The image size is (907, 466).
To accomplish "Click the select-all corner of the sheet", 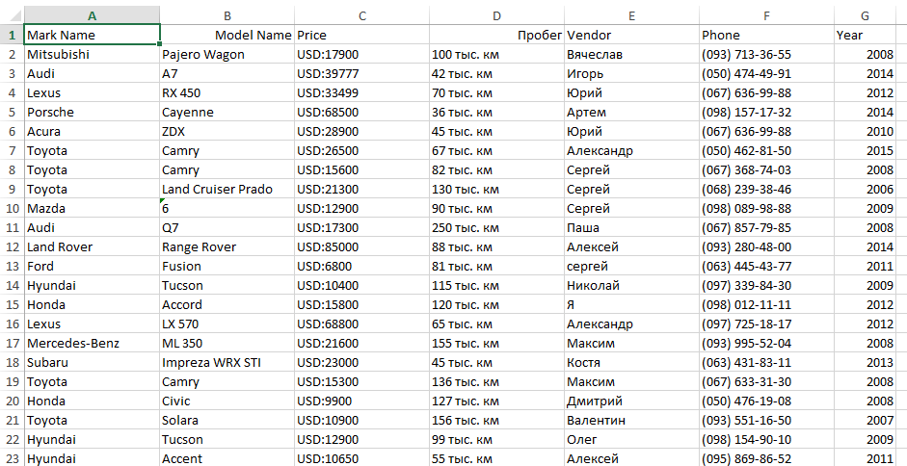I will (x=11, y=15).
